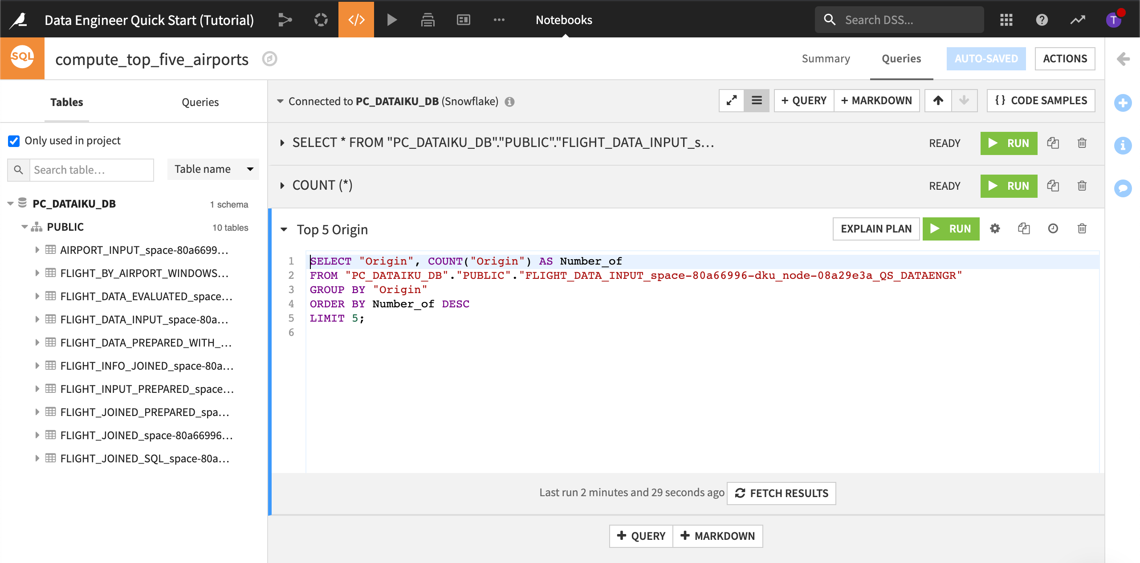Click the Dataiku bird home logo

(19, 20)
